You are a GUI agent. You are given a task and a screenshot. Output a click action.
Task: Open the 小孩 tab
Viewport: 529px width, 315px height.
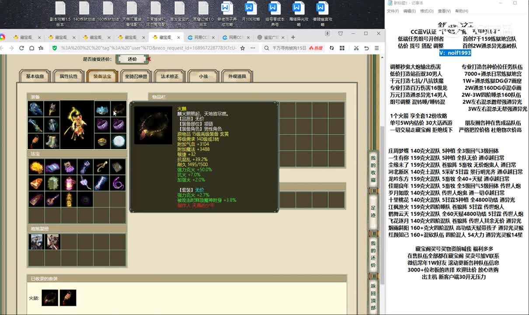pyautogui.click(x=203, y=77)
